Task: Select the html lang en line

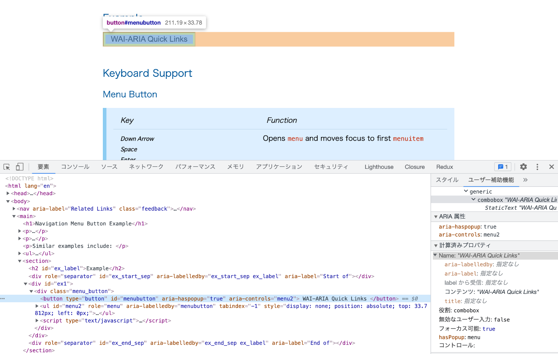Action: (x=31, y=186)
